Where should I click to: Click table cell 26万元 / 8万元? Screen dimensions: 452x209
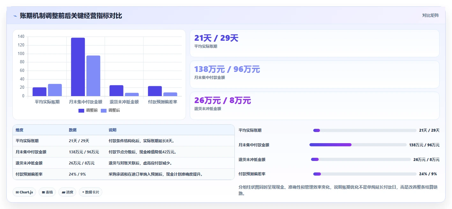[82, 163]
